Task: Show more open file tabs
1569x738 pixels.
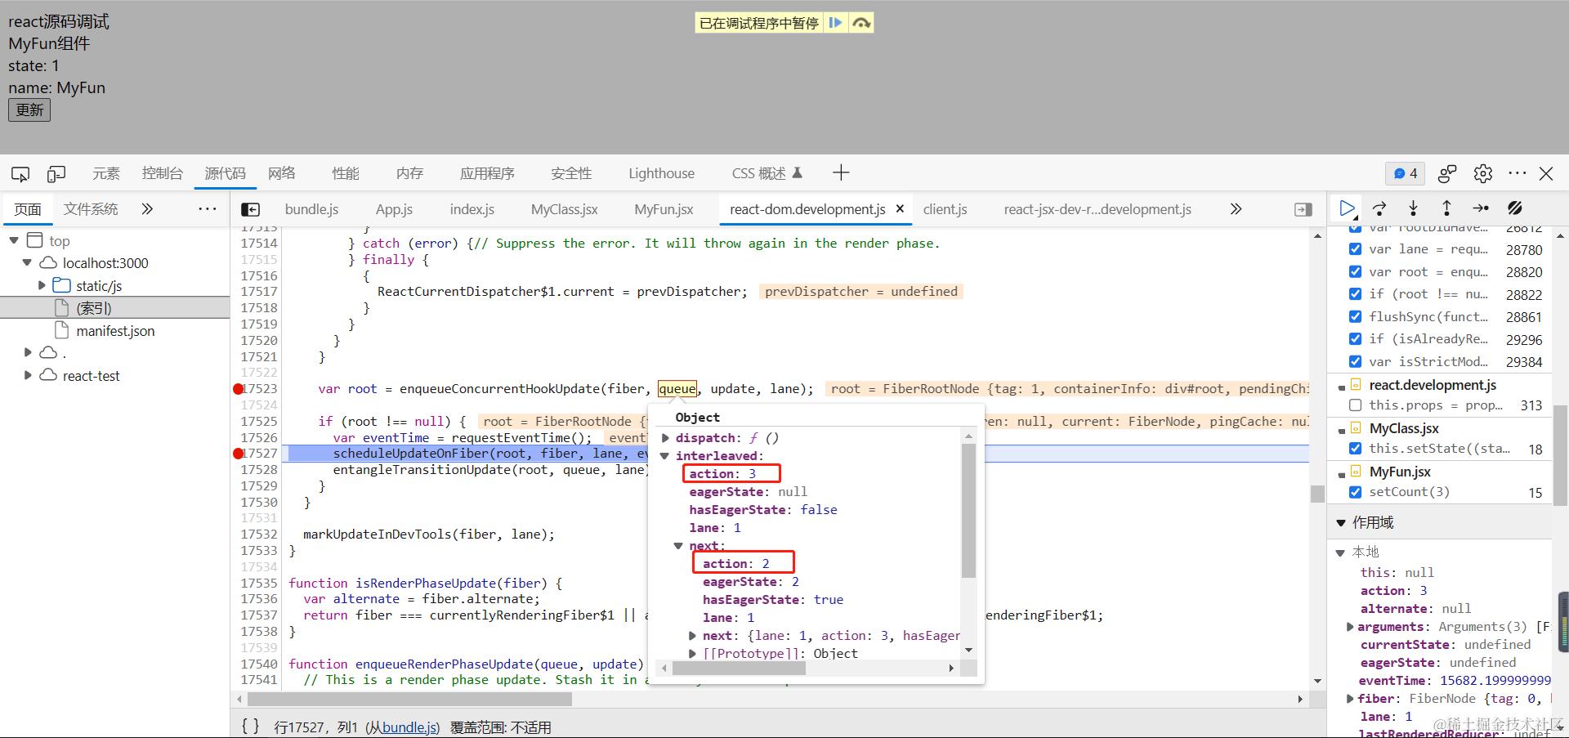Action: tap(1236, 209)
